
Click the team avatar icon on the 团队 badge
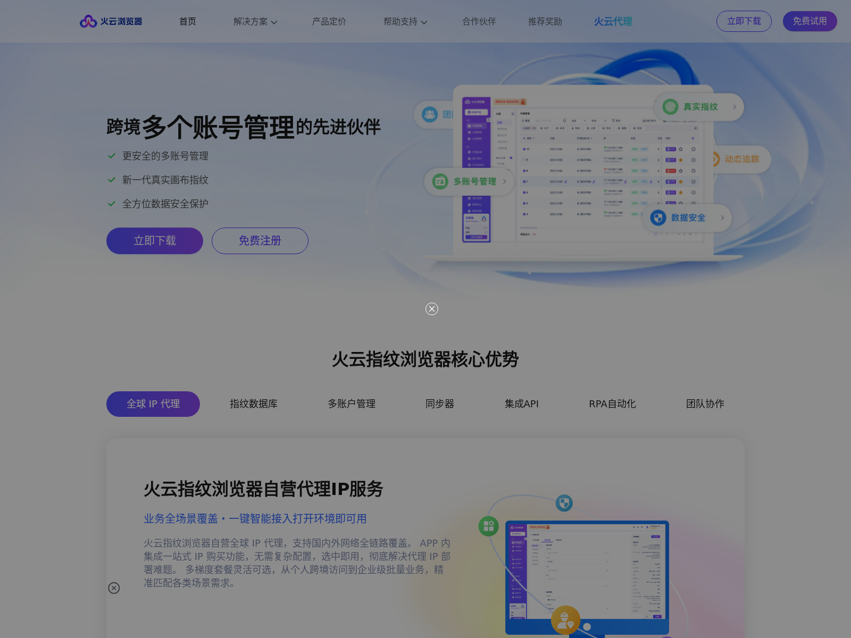point(430,114)
